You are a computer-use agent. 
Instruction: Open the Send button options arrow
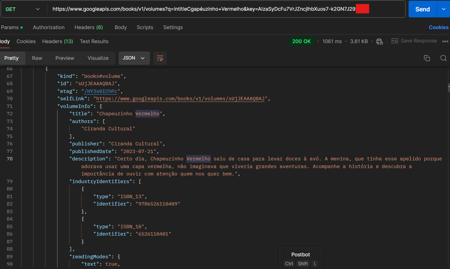(443, 9)
